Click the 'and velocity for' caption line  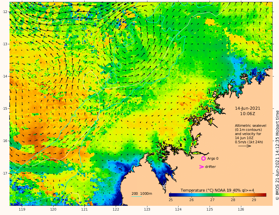point(248,134)
